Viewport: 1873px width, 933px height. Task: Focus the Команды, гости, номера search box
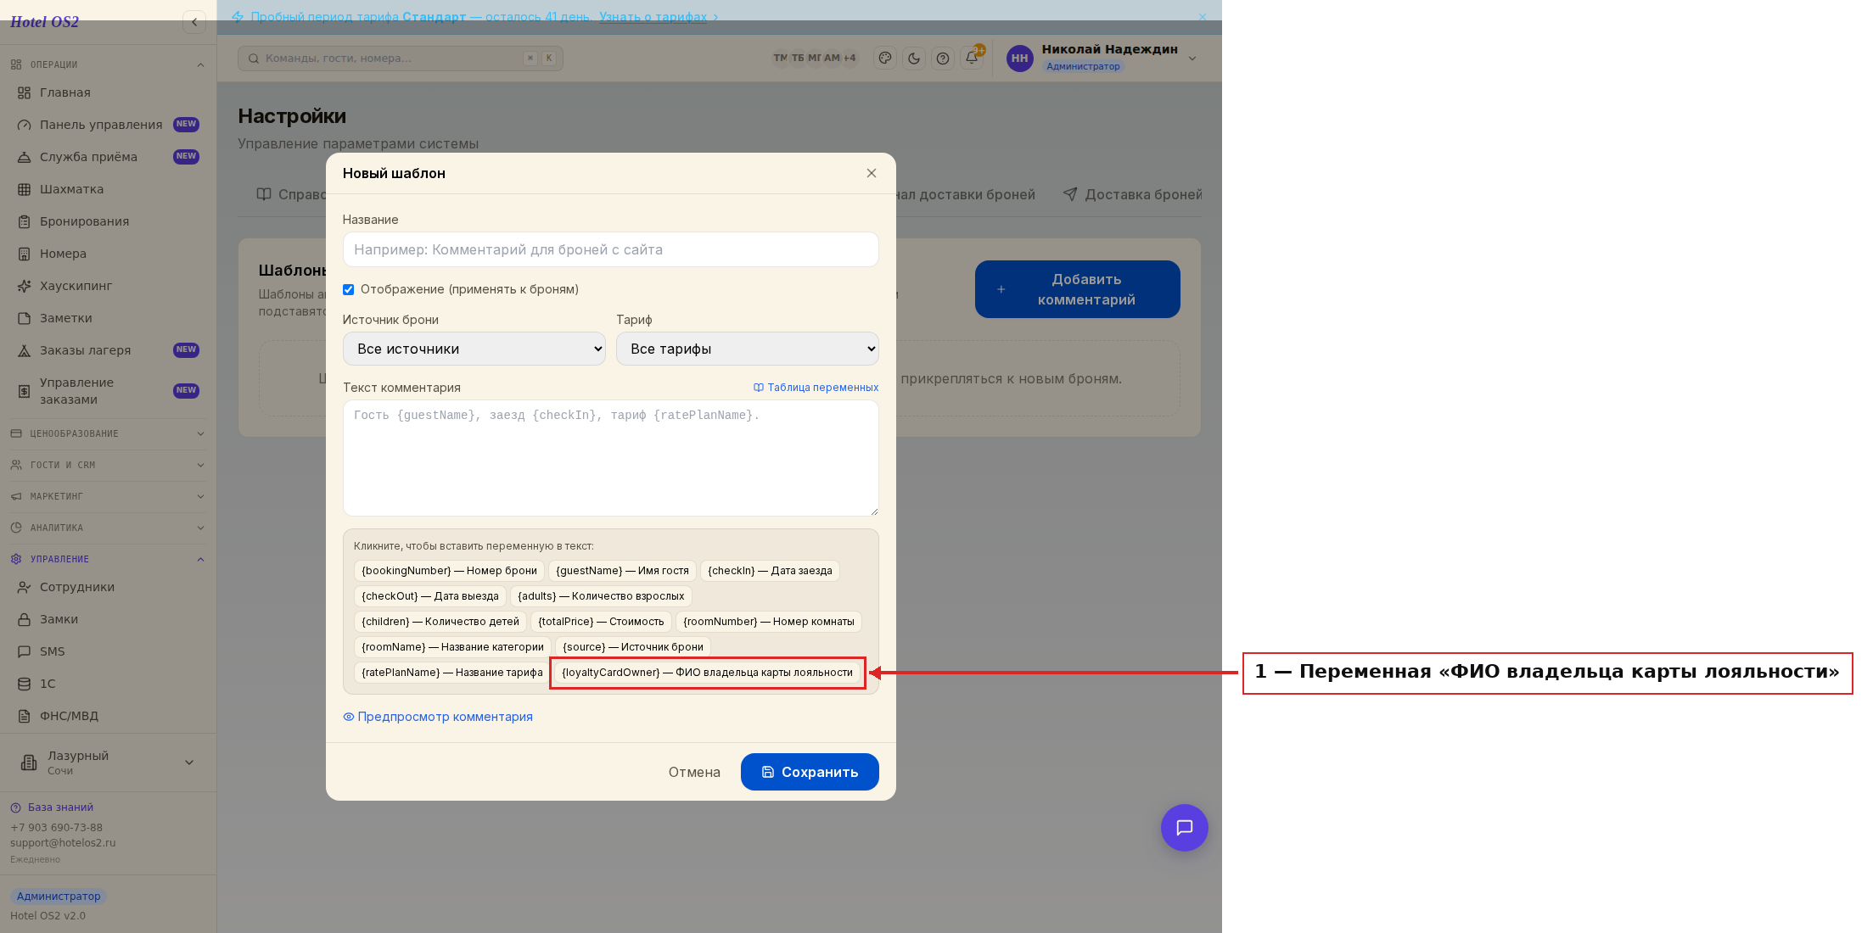(400, 59)
